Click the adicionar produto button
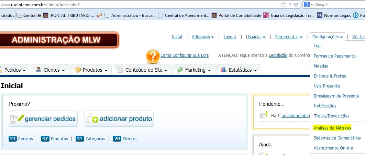365x155 pixels. tap(119, 119)
